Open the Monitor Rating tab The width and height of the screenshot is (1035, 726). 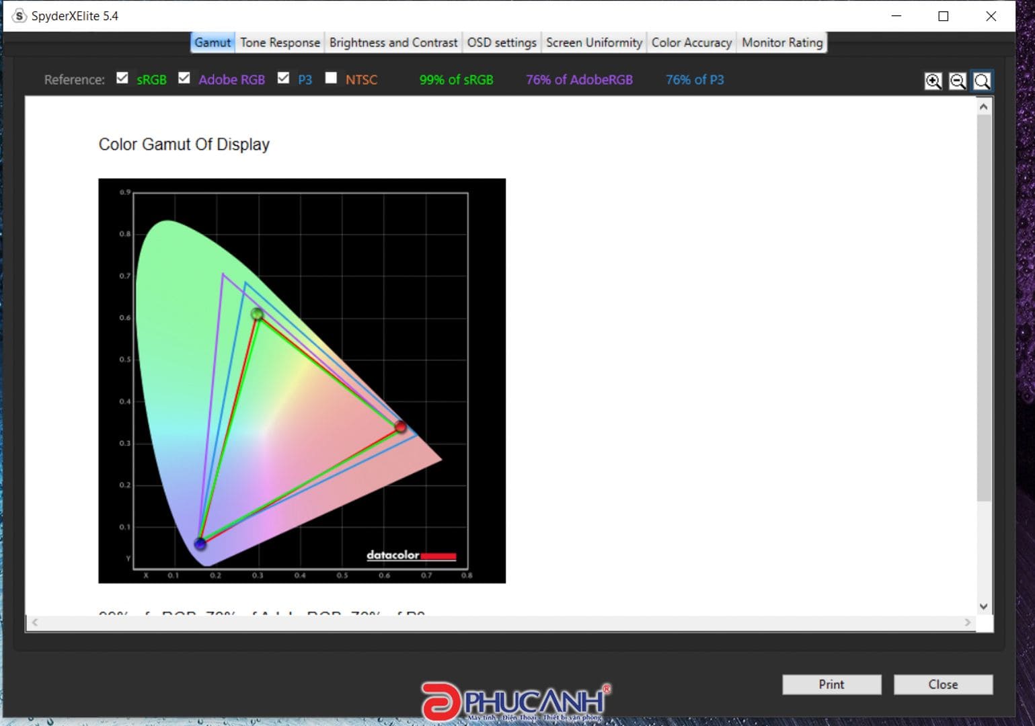[x=782, y=42]
